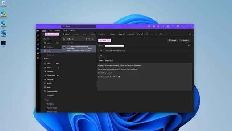232x131 pixels.
Task: Discard the current draft message
Action: click(173, 40)
